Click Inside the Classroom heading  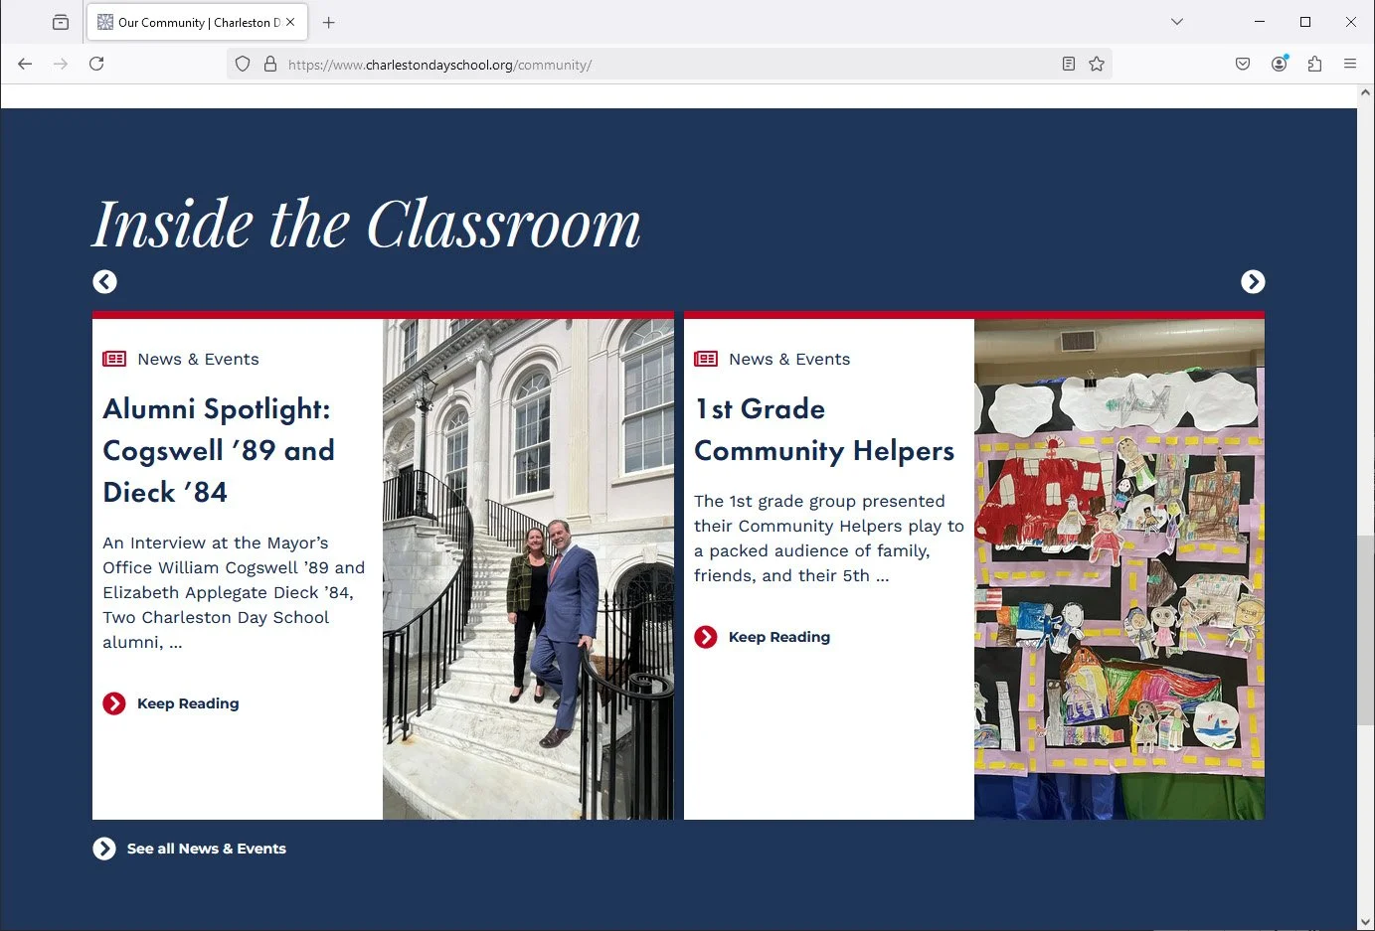click(x=367, y=225)
